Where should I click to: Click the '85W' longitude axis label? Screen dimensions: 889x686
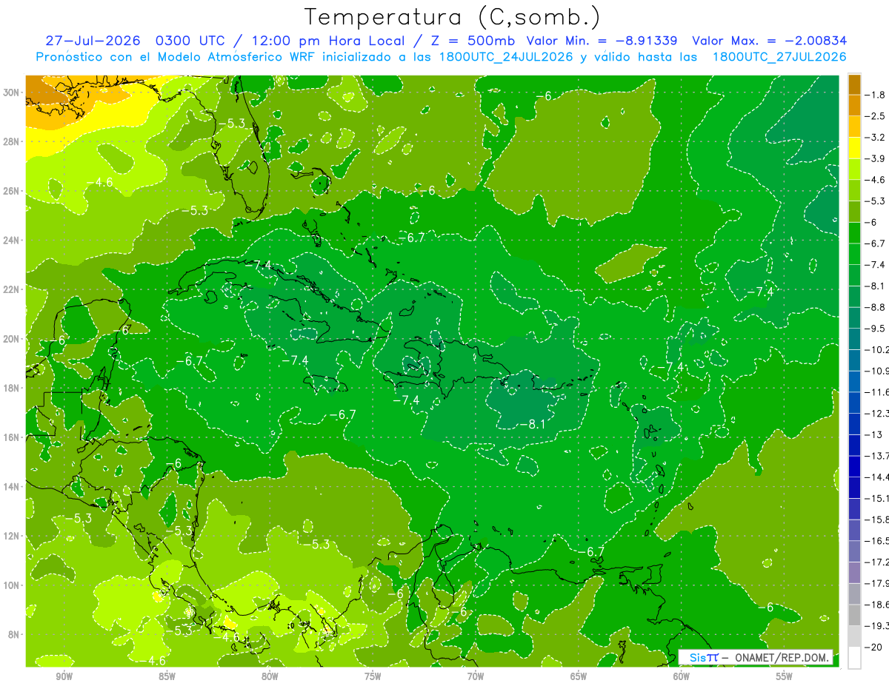point(167,676)
